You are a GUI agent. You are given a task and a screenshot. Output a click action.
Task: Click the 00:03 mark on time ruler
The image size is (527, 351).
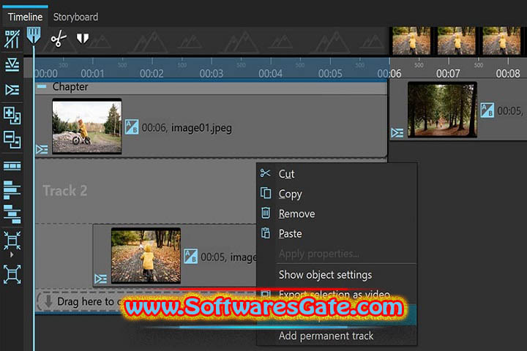pyautogui.click(x=211, y=73)
